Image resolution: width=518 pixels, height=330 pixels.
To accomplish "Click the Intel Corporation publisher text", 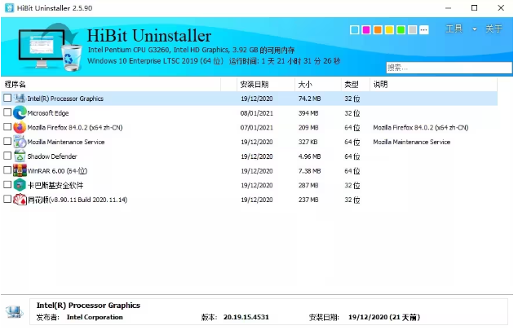I will [x=95, y=318].
